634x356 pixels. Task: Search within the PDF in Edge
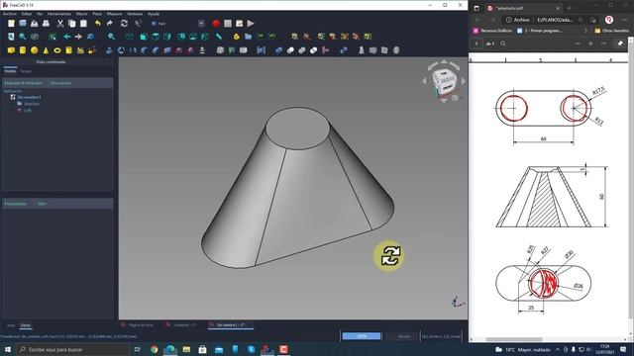(x=503, y=44)
